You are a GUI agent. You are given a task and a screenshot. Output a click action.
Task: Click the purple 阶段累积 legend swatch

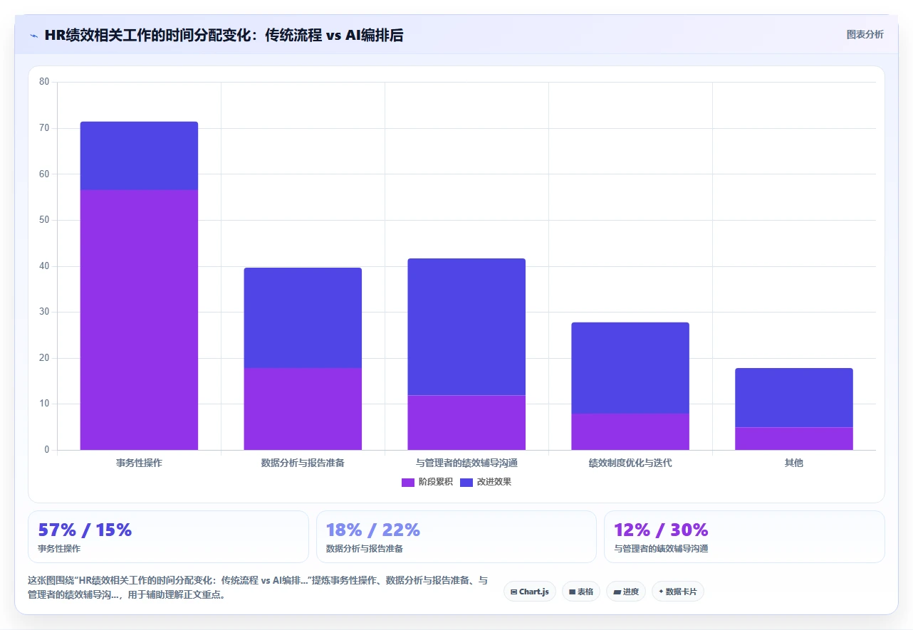point(408,482)
